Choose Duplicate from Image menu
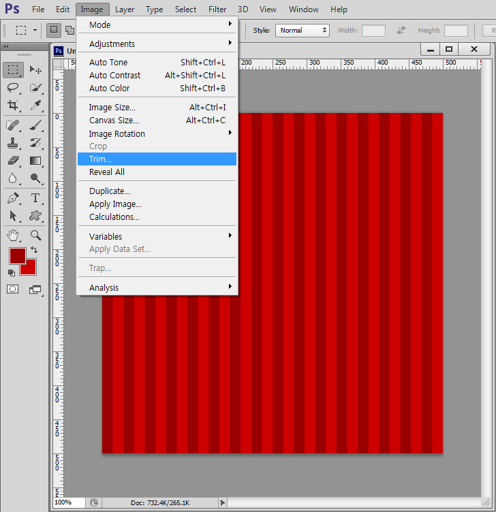The height and width of the screenshot is (512, 496). tap(157, 191)
